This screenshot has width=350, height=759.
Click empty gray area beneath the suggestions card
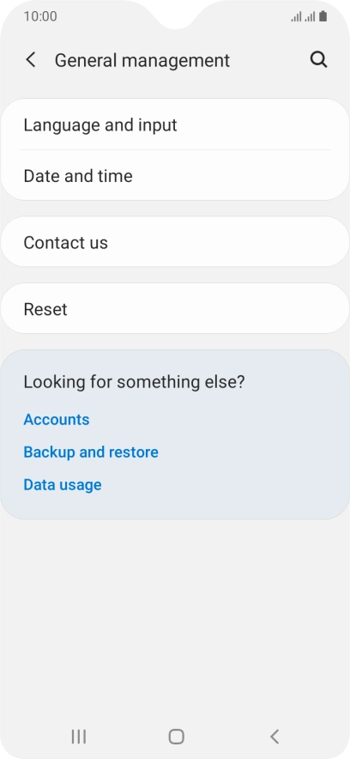coord(175,620)
